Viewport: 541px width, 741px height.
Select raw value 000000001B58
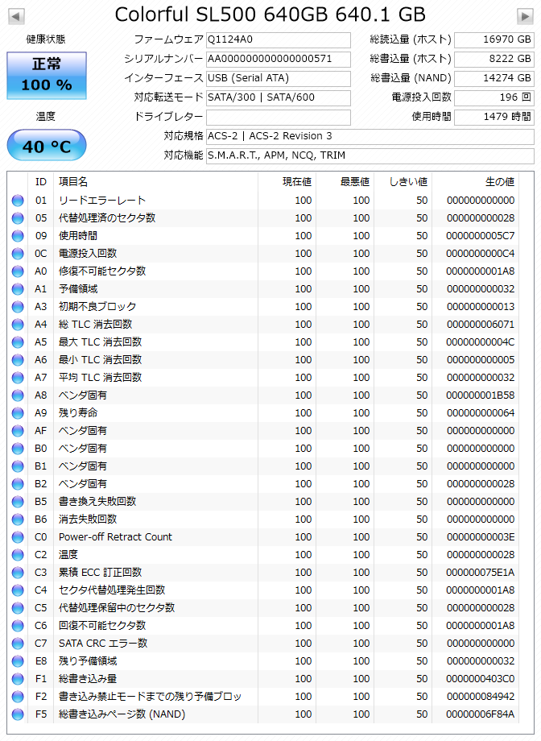point(480,395)
